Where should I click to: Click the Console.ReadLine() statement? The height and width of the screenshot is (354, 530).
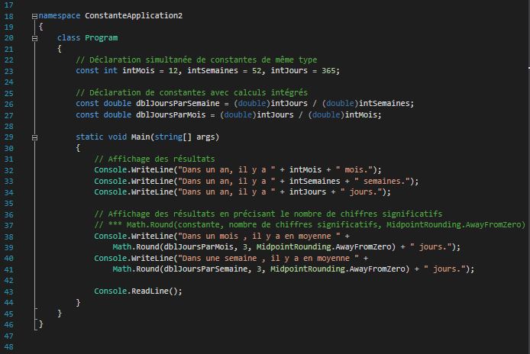[138, 291]
